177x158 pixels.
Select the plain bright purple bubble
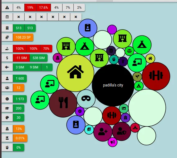[112, 30]
